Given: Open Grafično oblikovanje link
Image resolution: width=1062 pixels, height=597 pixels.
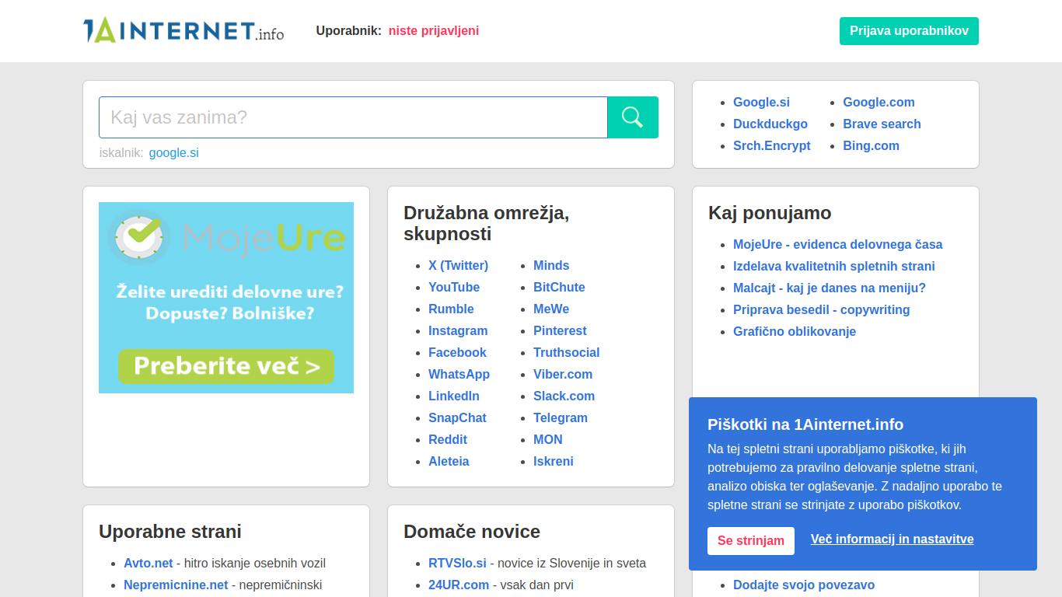Looking at the screenshot, I should coord(795,332).
